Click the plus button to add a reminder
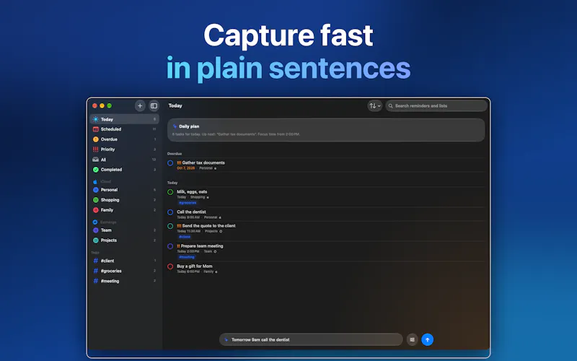Image resolution: width=577 pixels, height=361 pixels. point(140,105)
